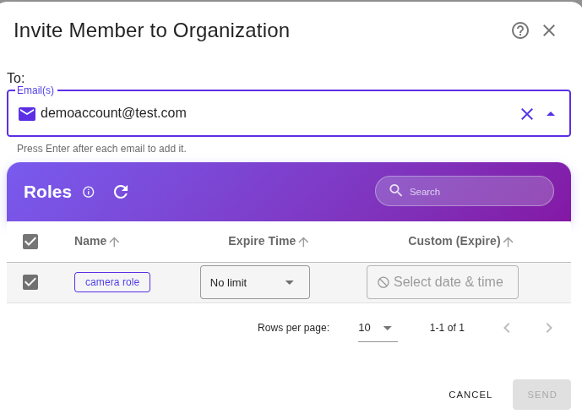Clear the entered email with X icon
This screenshot has height=414, width=582.
(527, 114)
